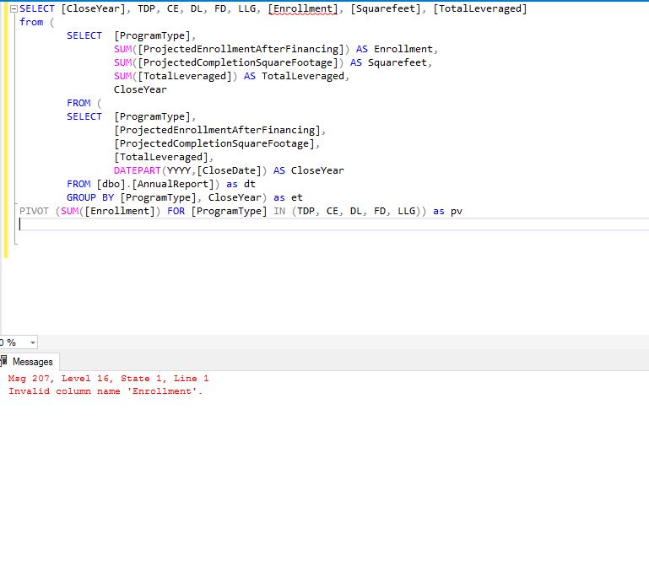Click the 'Msg 207, Level 16' error line

(108, 379)
